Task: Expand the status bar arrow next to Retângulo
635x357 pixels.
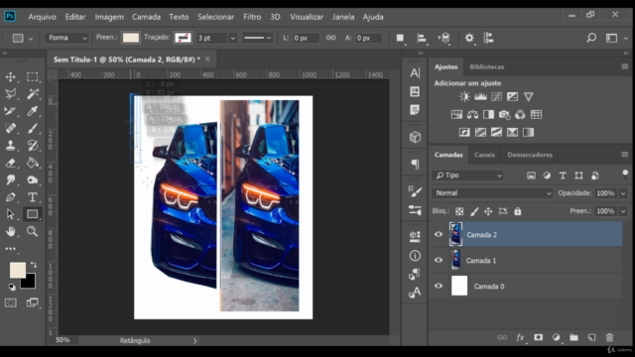Action: [194, 341]
